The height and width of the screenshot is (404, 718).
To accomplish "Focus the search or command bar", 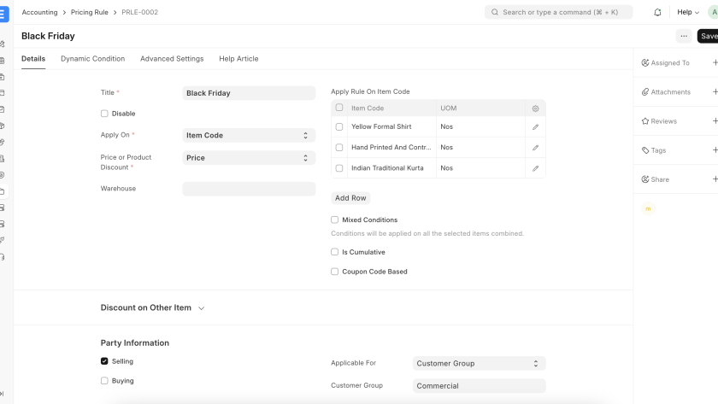I will (x=559, y=13).
